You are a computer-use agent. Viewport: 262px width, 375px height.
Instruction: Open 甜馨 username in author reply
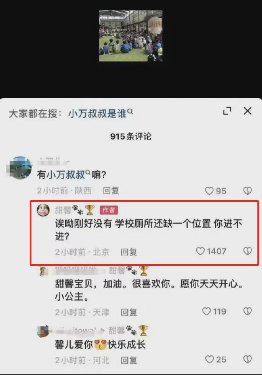[63, 210]
